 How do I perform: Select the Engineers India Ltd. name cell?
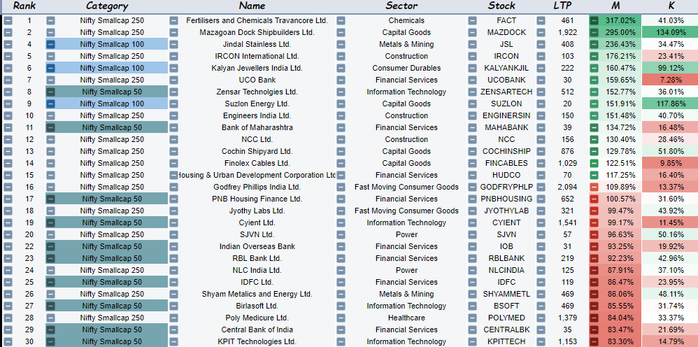pos(257,116)
